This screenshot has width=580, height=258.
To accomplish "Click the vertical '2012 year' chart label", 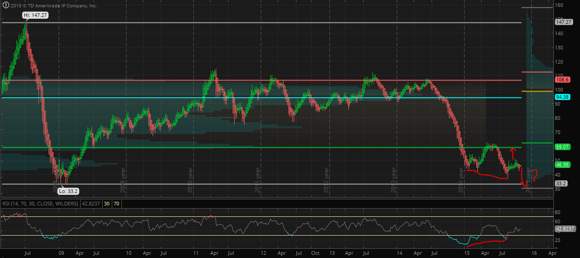I will coord(327,180).
